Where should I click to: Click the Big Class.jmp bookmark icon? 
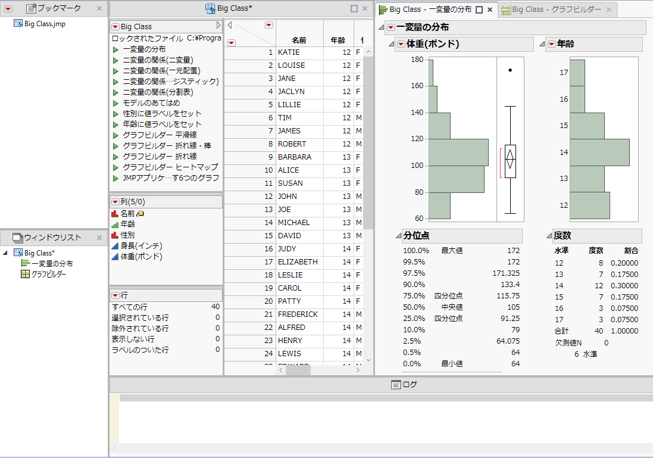pos(18,24)
